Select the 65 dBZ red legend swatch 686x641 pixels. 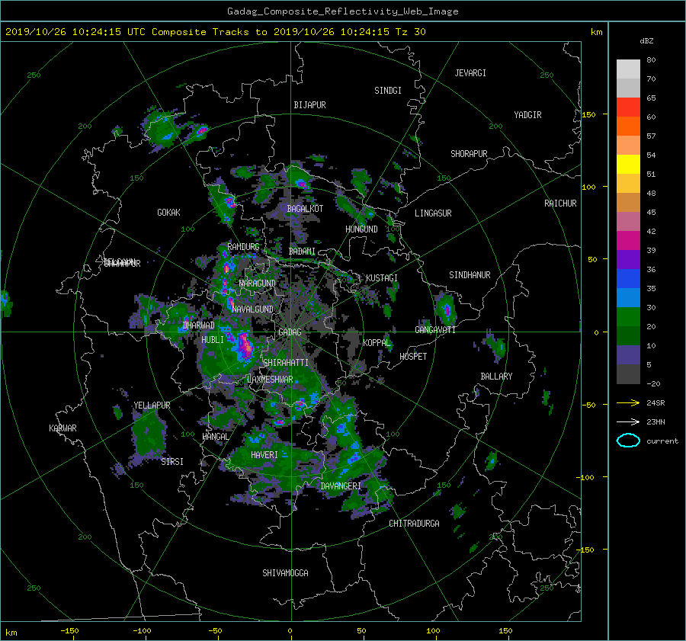[x=628, y=107]
